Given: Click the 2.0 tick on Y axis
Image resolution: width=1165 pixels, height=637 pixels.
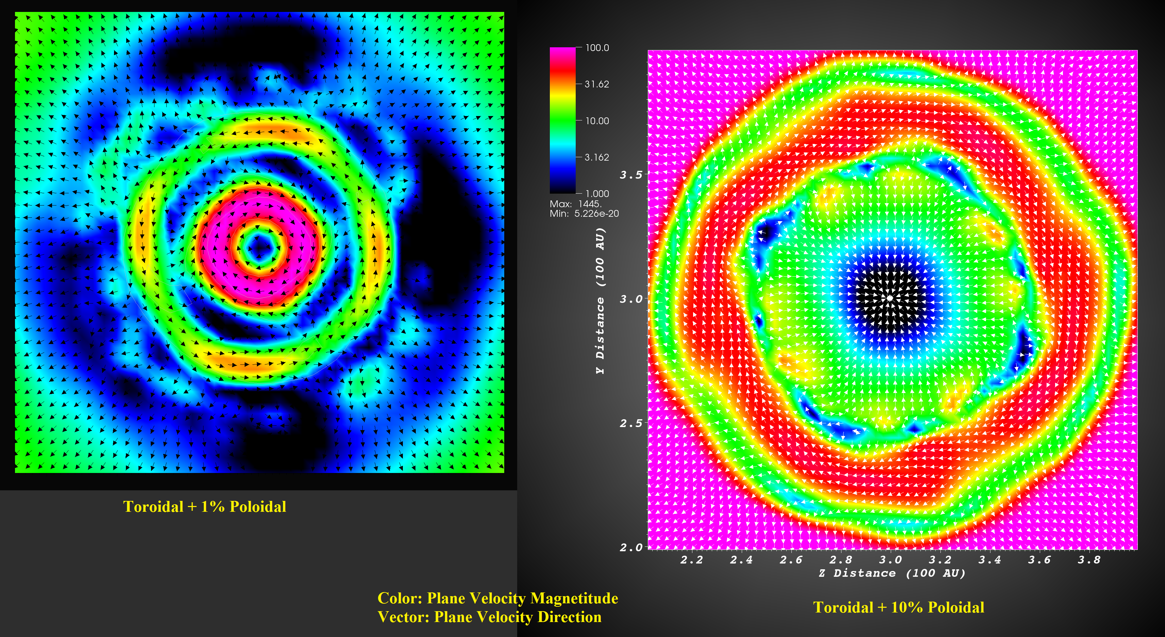Looking at the screenshot, I should (631, 548).
